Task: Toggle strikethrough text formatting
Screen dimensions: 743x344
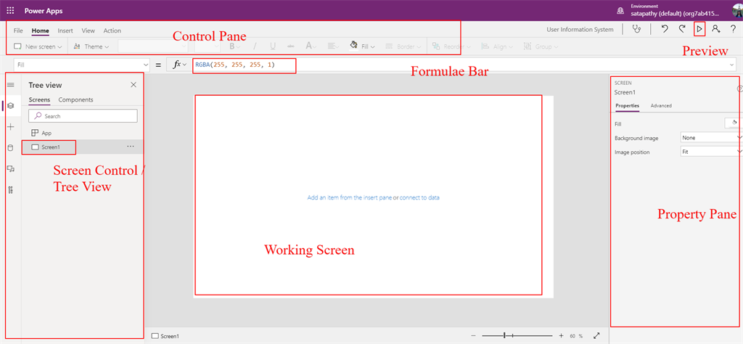Action: click(x=291, y=46)
